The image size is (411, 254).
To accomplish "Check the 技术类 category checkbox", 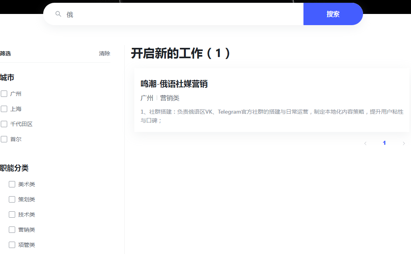I will click(x=12, y=215).
